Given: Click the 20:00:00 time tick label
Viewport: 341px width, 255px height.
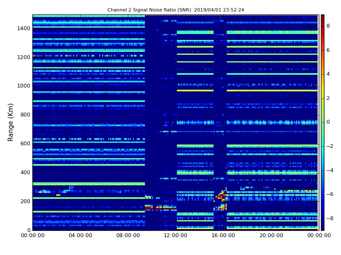Looking at the screenshot, I should (271, 235).
